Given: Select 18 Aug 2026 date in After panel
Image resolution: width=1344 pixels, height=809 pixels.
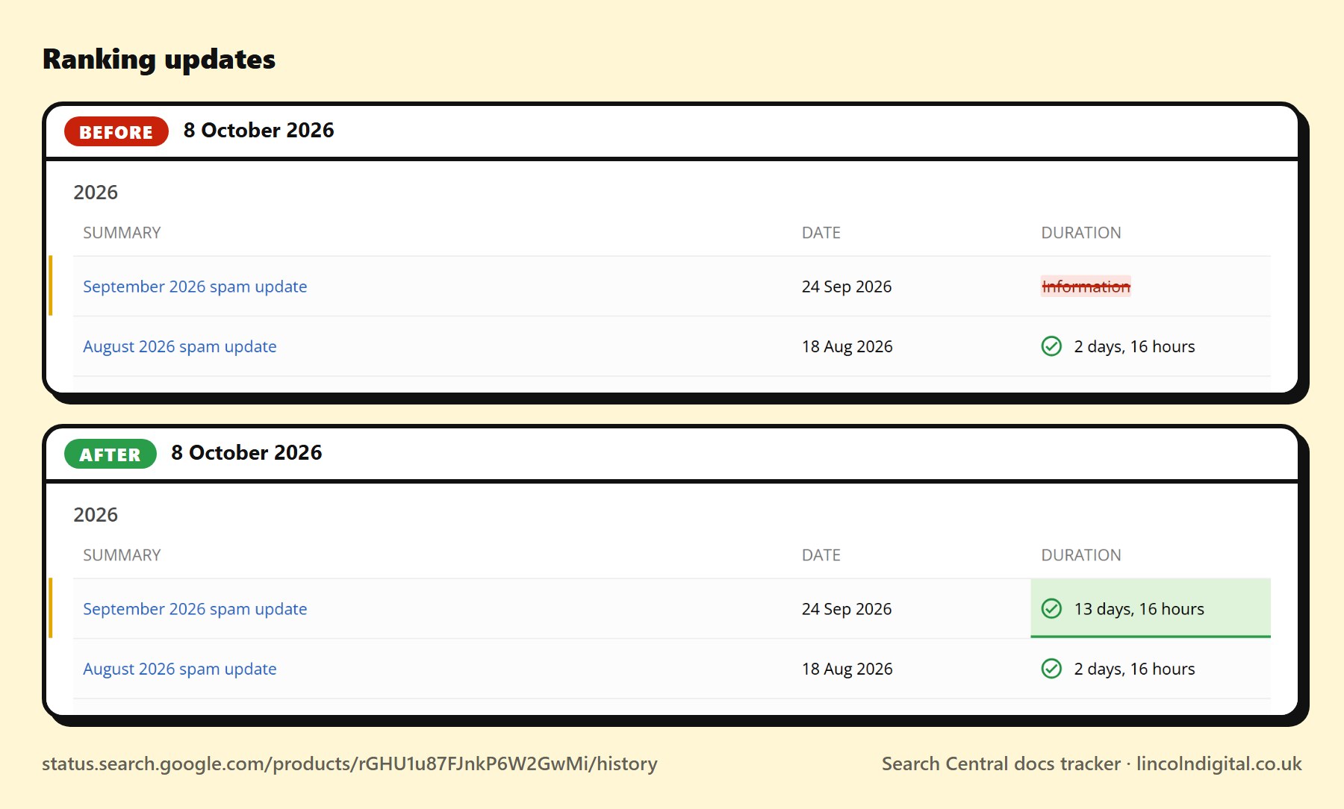Looking at the screenshot, I should click(847, 669).
